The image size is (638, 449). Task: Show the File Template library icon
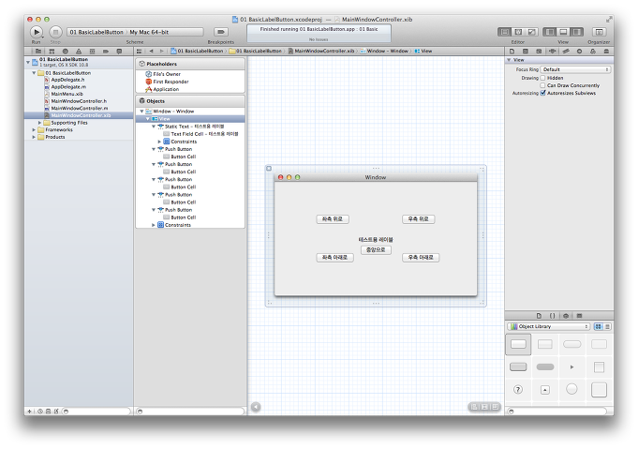click(539, 316)
